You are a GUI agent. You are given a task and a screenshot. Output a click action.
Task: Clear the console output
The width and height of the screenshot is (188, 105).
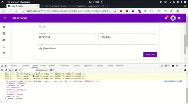click(6, 70)
